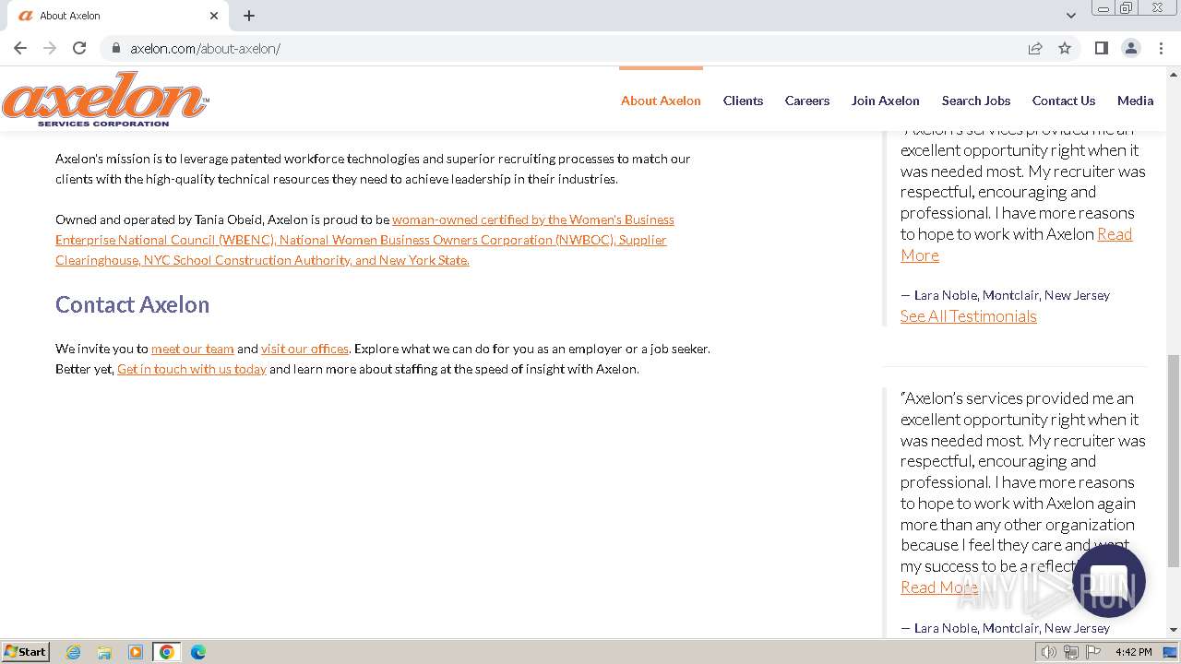
Task: Expand the tab search dropdown
Action: 1070,16
